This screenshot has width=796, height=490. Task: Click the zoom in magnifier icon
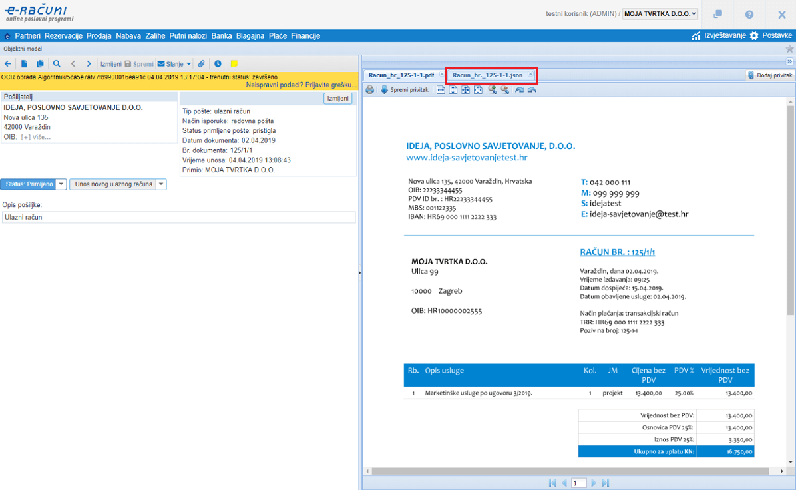tap(493, 90)
